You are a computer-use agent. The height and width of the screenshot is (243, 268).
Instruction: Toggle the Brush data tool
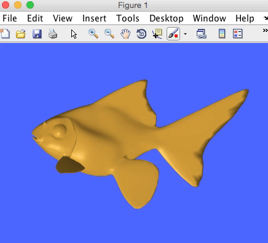pos(173,34)
